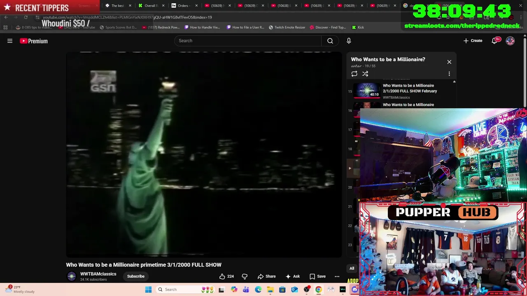Open Redneck Pow... bookmark
The width and height of the screenshot is (527, 296).
tap(161, 28)
